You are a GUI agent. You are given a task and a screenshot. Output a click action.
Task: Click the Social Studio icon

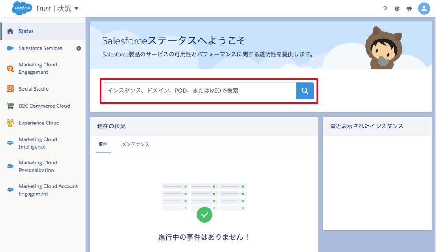point(10,89)
